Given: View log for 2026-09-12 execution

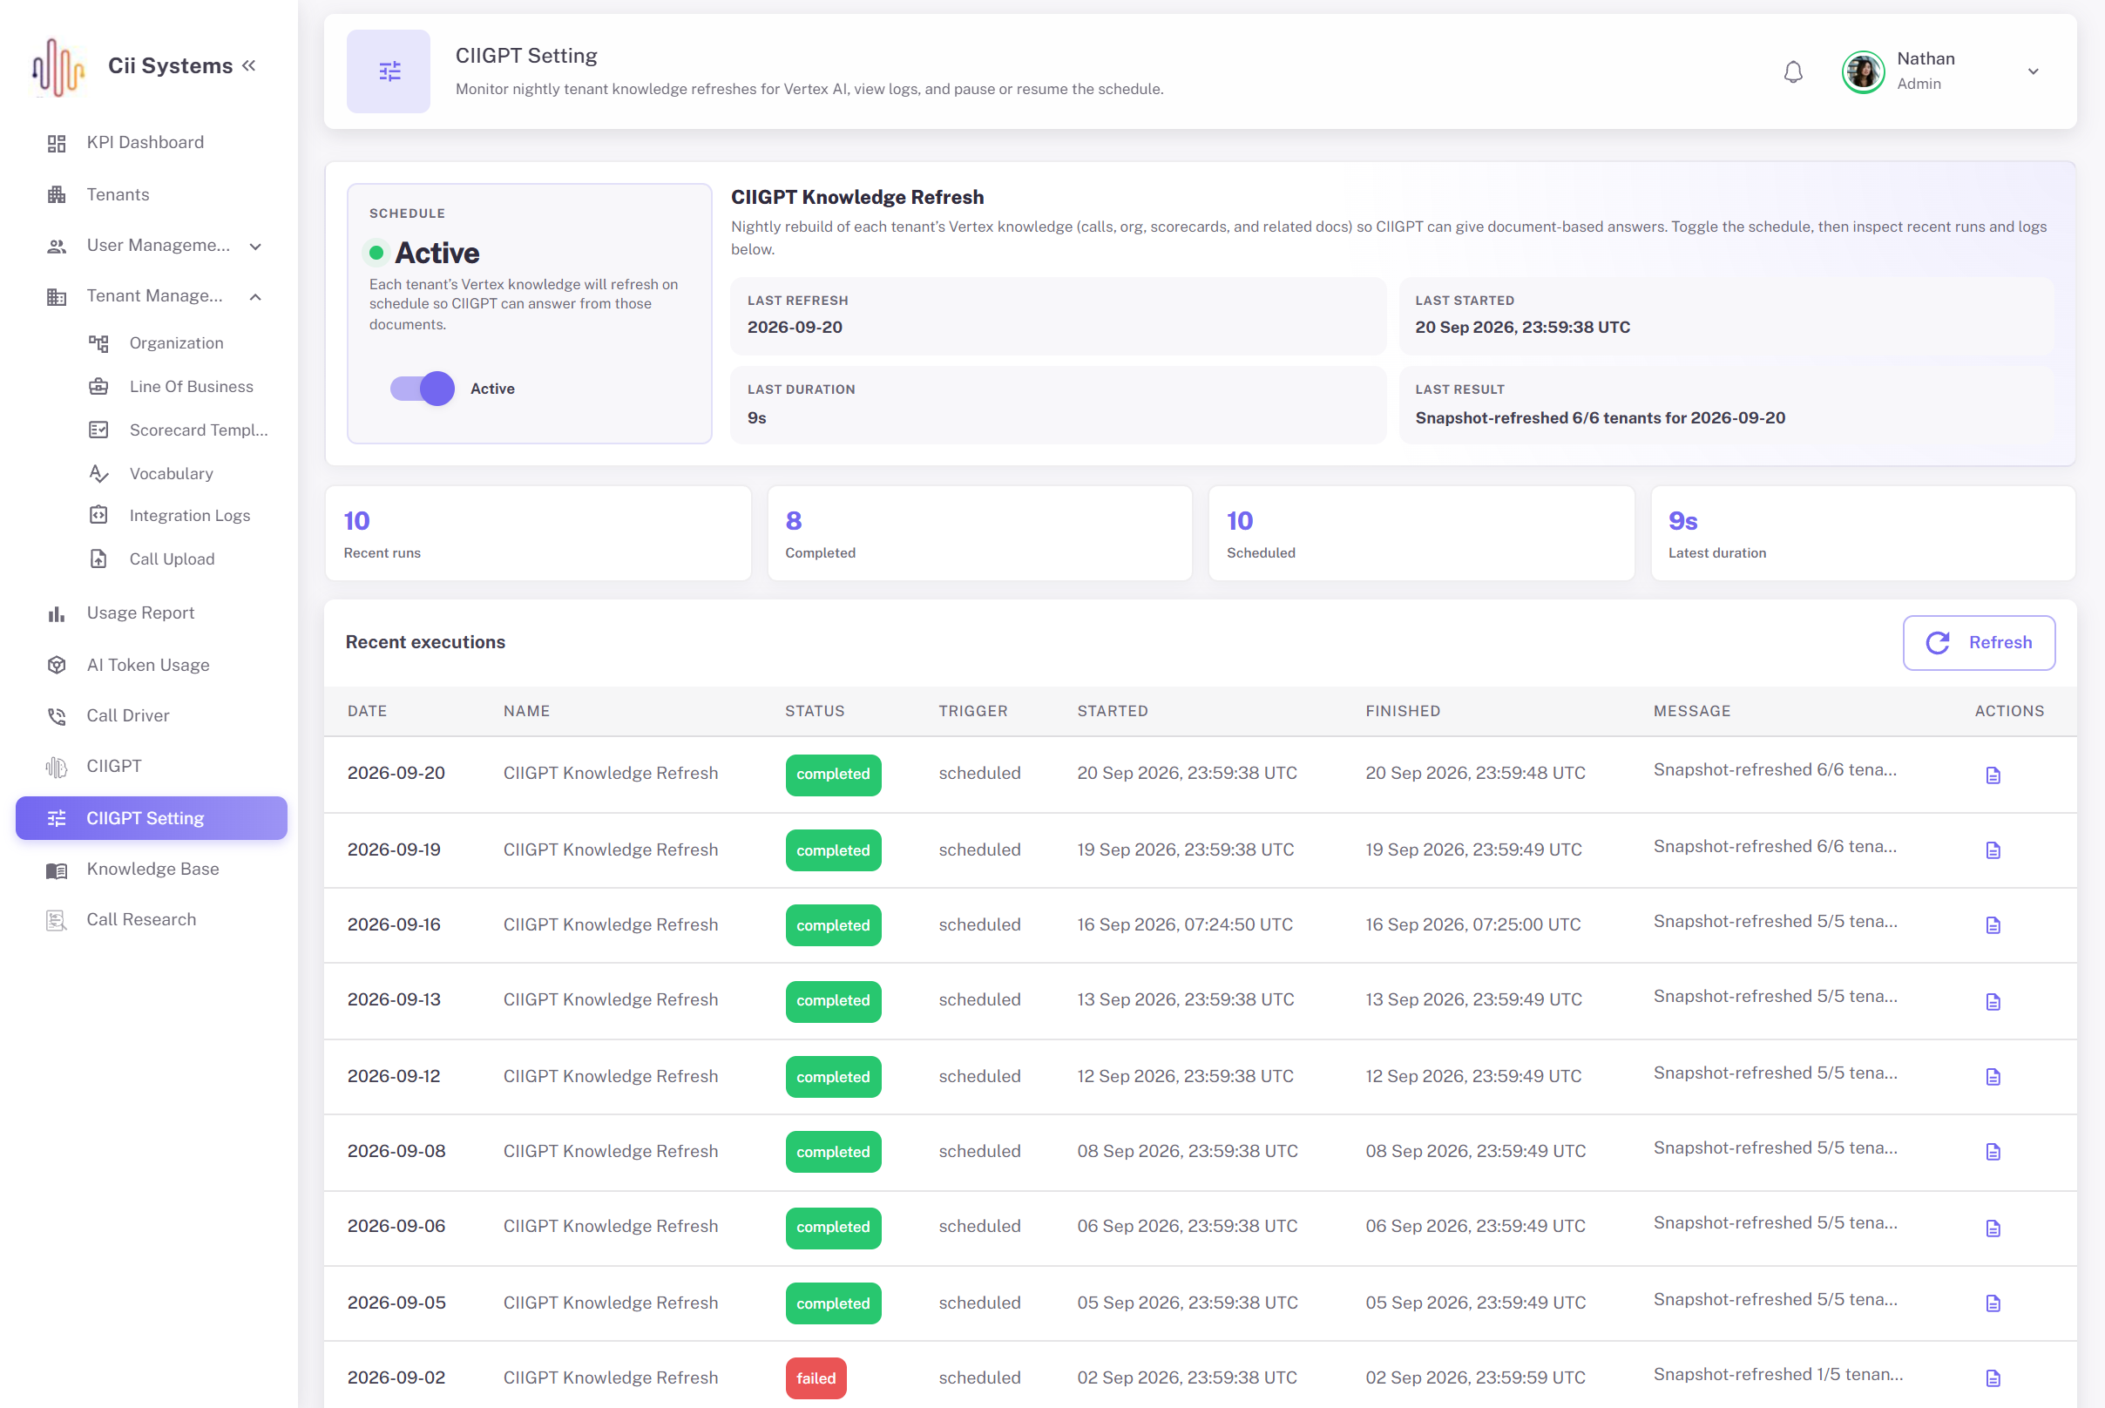Looking at the screenshot, I should pos(1993,1078).
